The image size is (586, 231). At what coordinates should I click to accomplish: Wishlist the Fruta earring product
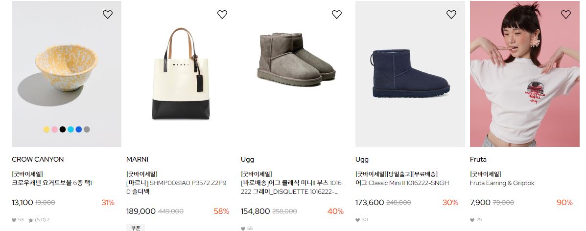[x=566, y=15]
